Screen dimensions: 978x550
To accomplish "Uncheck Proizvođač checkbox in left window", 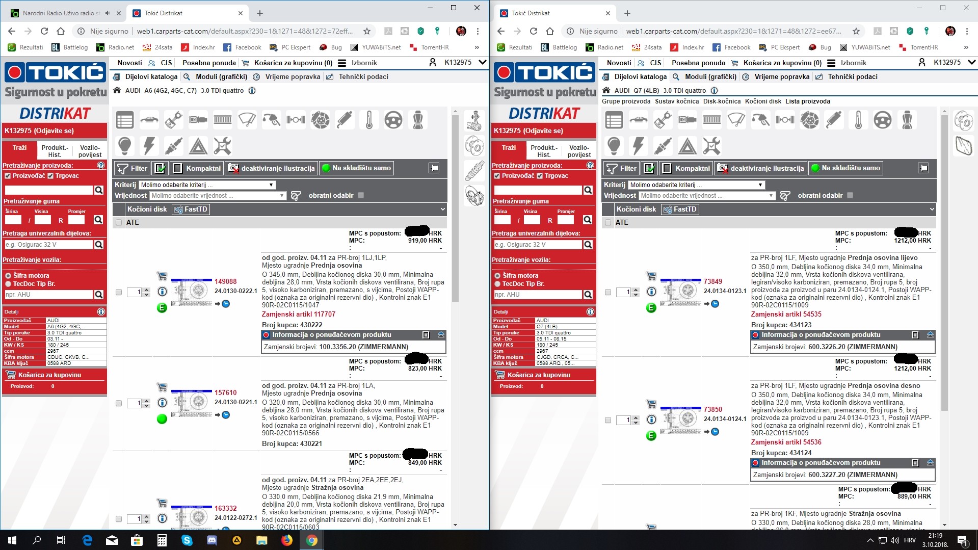I will [x=8, y=176].
